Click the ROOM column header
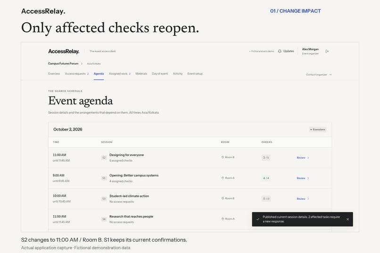 tap(225, 142)
